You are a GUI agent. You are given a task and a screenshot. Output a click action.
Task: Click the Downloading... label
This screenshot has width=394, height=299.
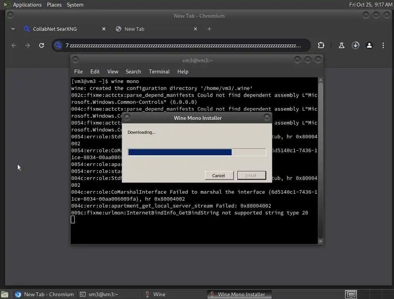click(x=142, y=132)
